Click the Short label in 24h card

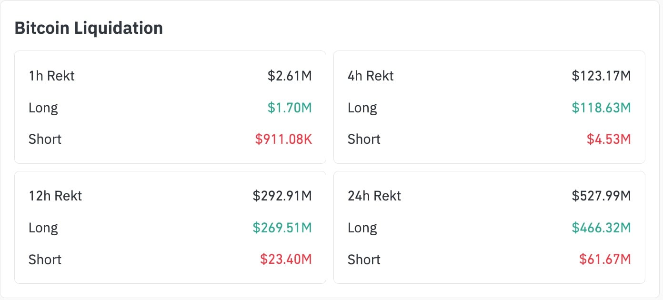point(364,259)
